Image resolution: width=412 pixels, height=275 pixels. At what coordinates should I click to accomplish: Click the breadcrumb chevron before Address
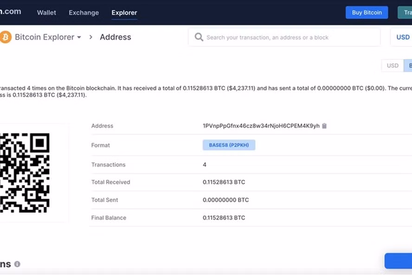(x=91, y=37)
